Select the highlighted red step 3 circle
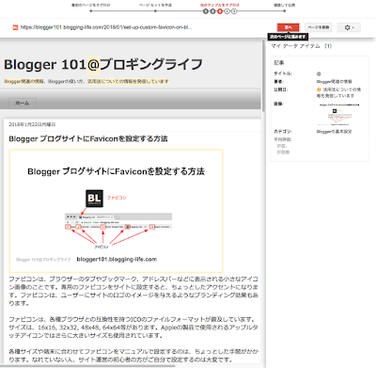Image resolution: width=376 pixels, height=368 pixels. click(x=220, y=11)
